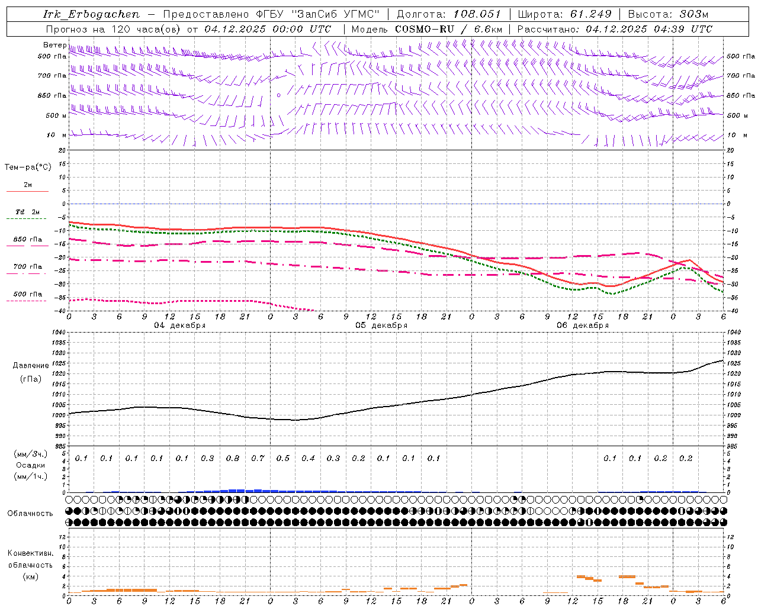Click the '(мм/1ч.)' precipitation unit label
Viewport: 758px width, 606px height.
click(x=31, y=476)
